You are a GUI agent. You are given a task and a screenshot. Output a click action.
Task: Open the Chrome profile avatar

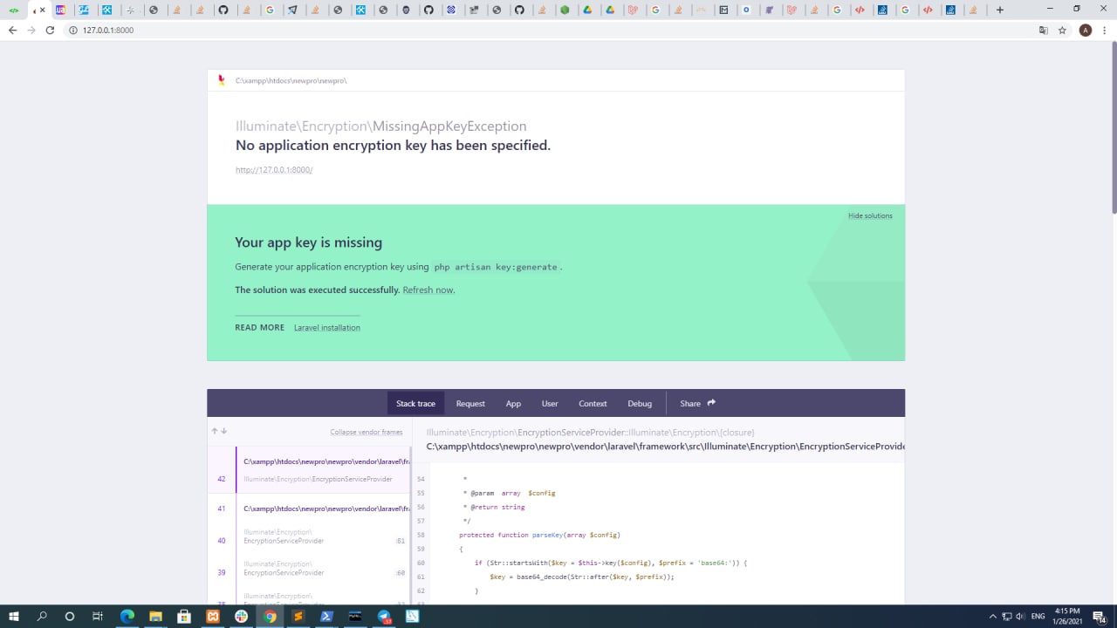point(1086,30)
